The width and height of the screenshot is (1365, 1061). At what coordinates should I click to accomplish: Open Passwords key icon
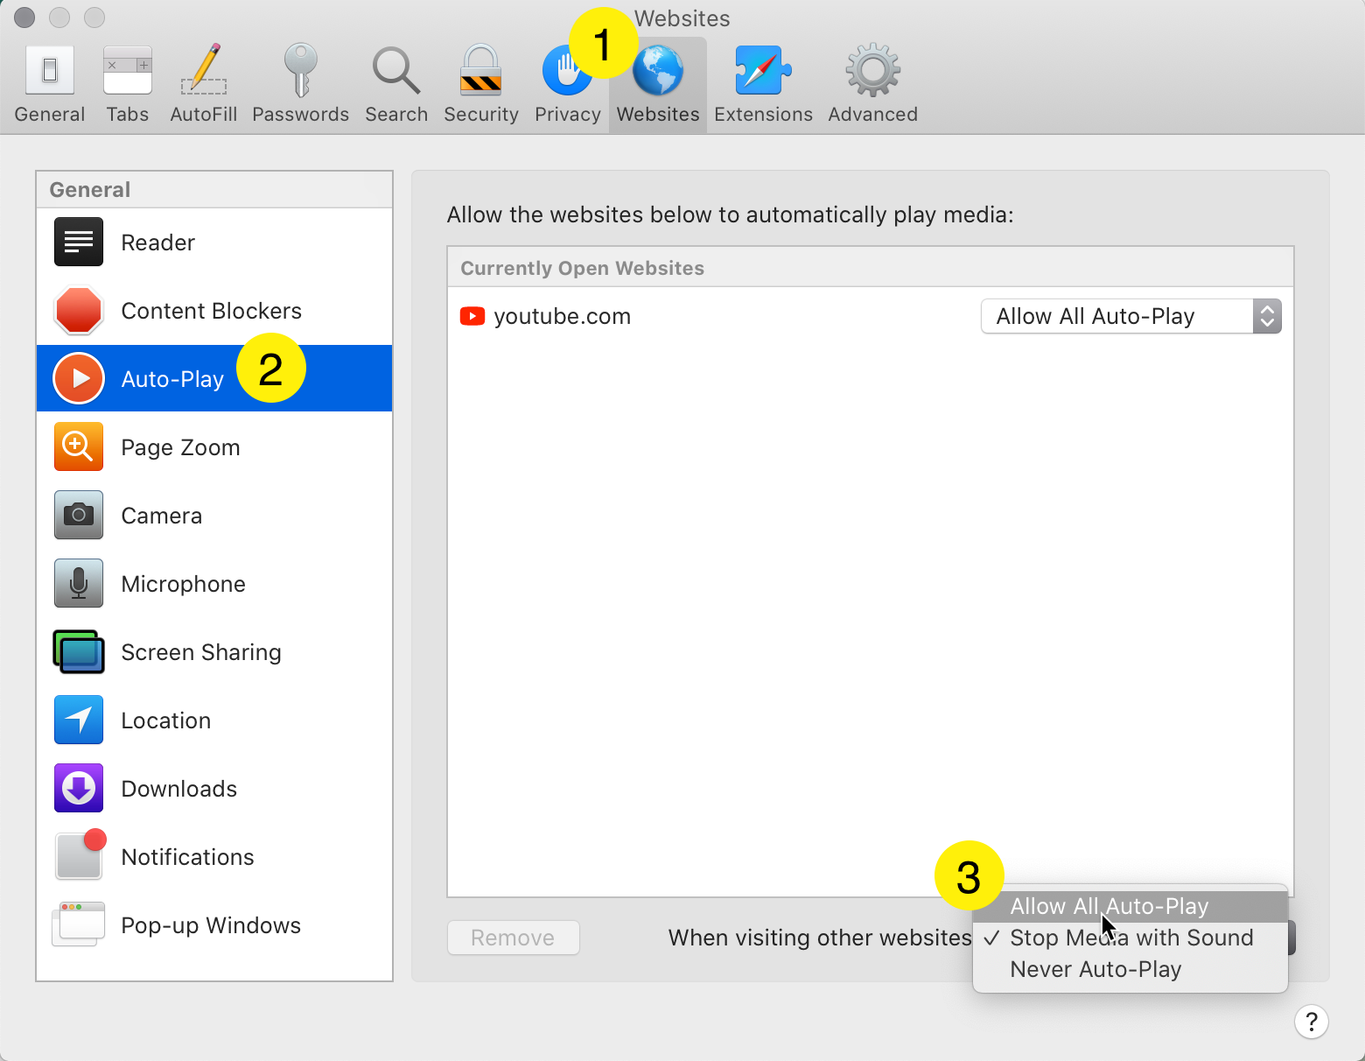(x=300, y=71)
